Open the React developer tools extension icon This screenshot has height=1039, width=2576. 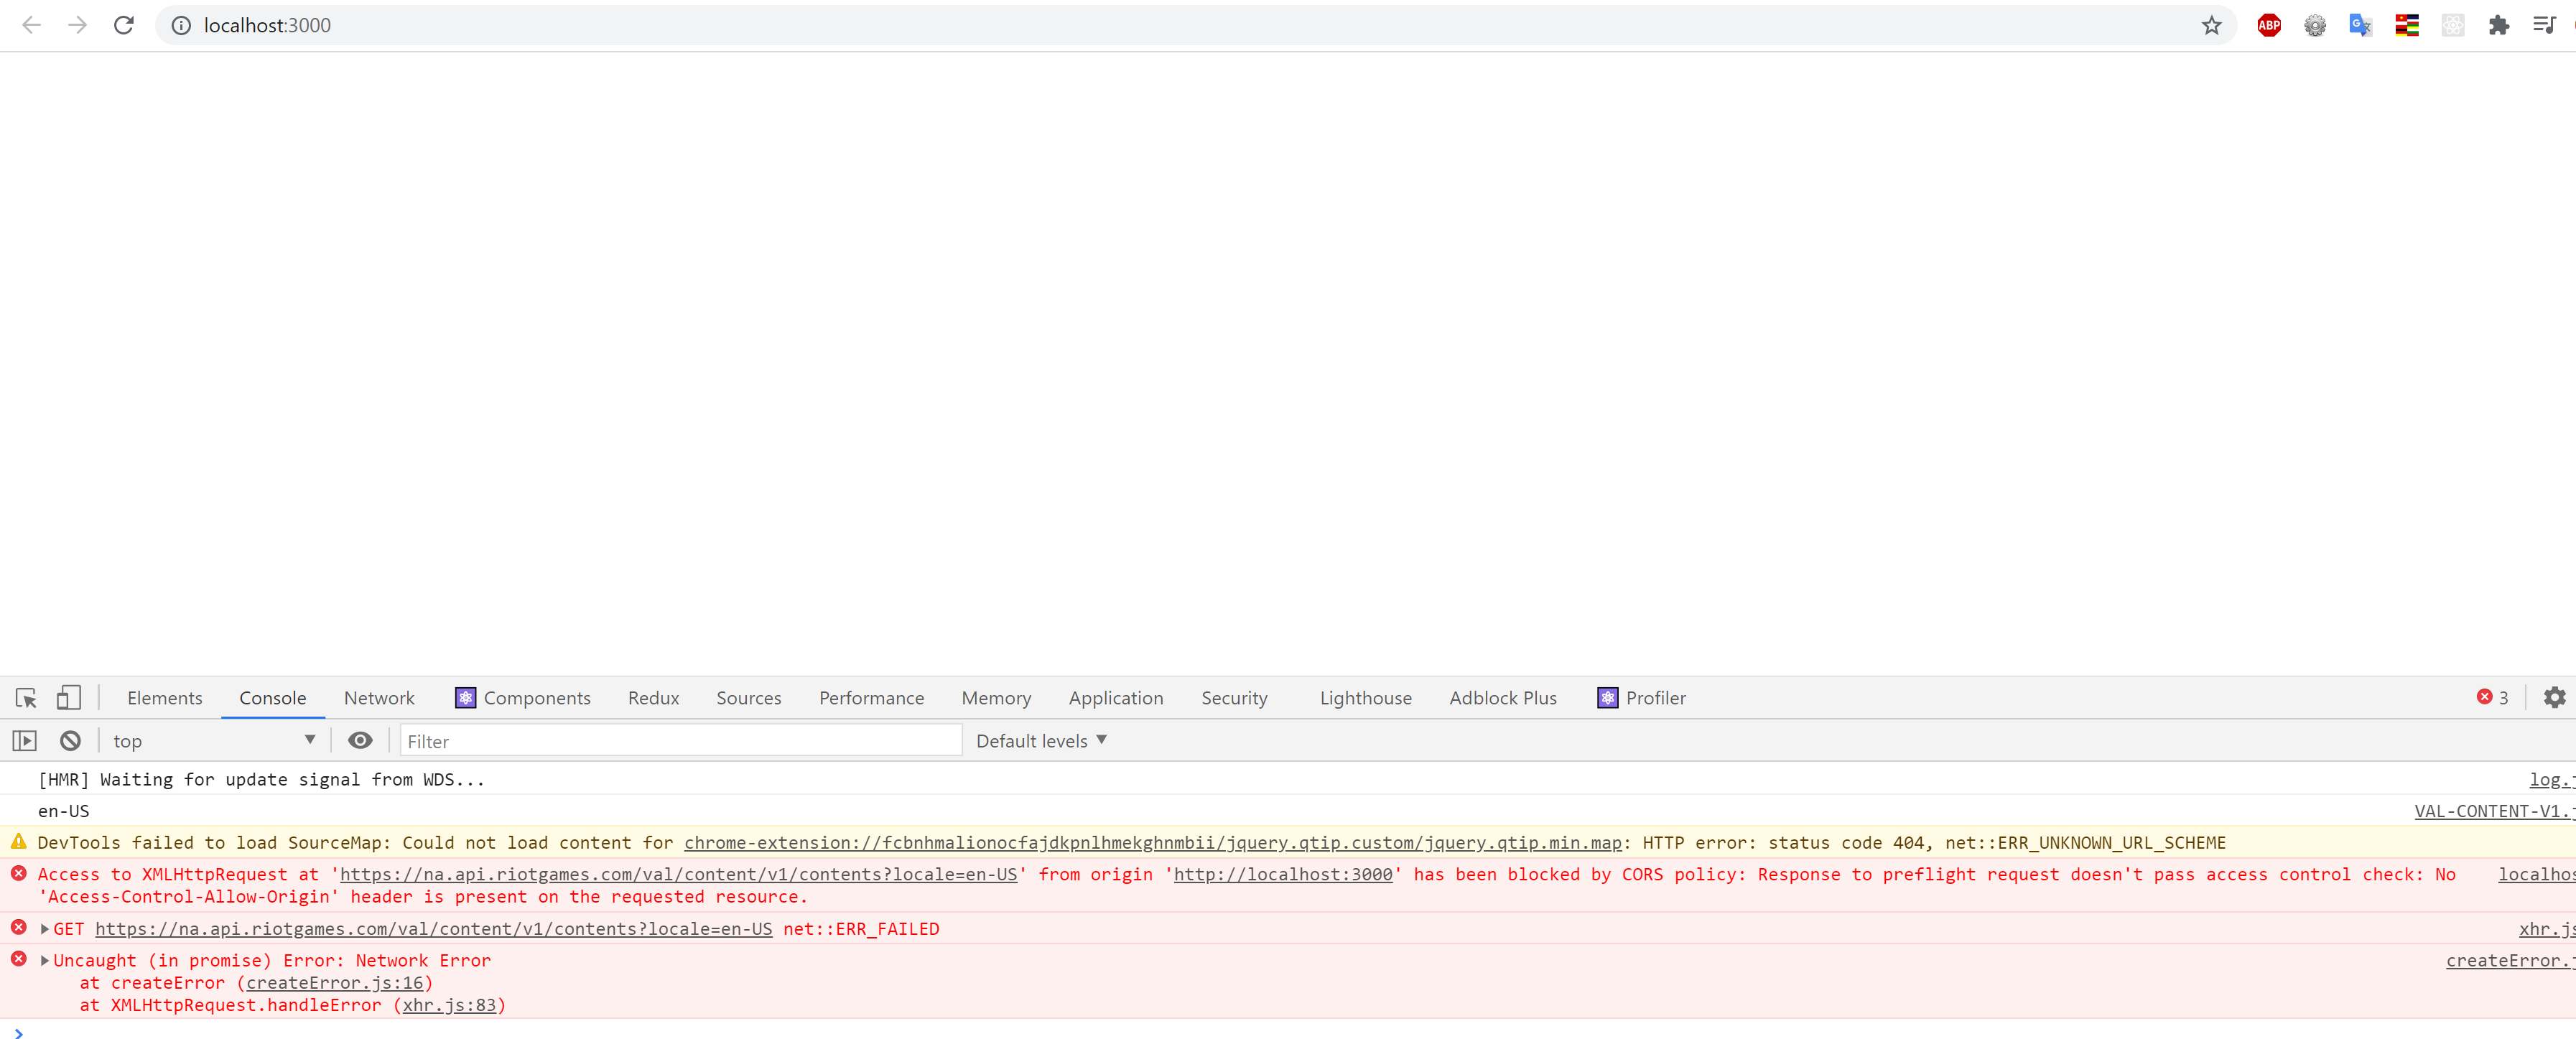tap(2452, 25)
